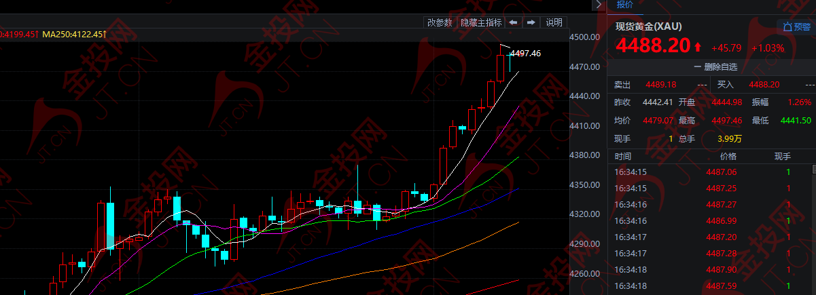The width and height of the screenshot is (816, 295).
Task: Click the trade row priced 4487.28
Action: point(709,254)
